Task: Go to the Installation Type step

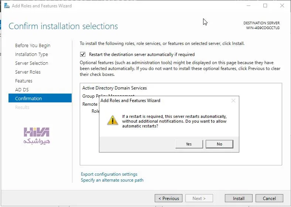Action: [31, 55]
